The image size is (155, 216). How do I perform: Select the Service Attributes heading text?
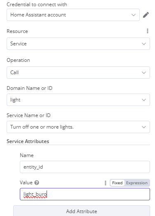point(28,141)
